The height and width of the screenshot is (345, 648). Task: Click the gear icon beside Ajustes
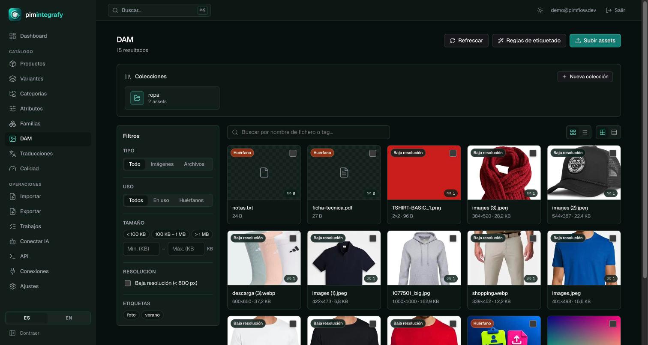pos(12,286)
